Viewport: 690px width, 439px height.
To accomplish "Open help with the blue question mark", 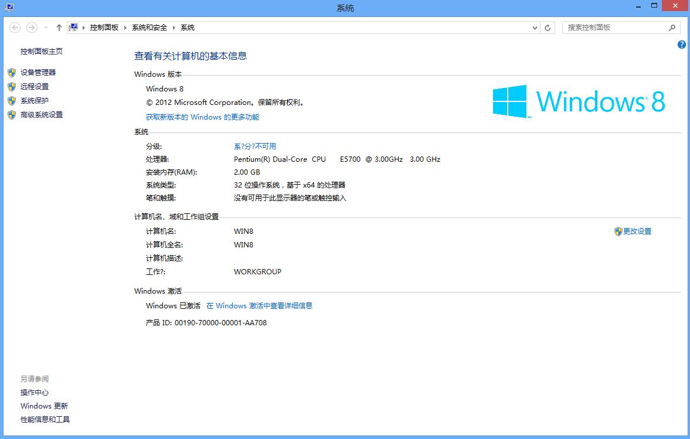I will tap(682, 45).
